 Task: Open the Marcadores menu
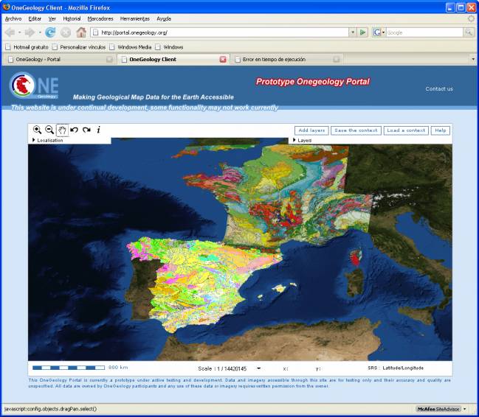(x=100, y=18)
